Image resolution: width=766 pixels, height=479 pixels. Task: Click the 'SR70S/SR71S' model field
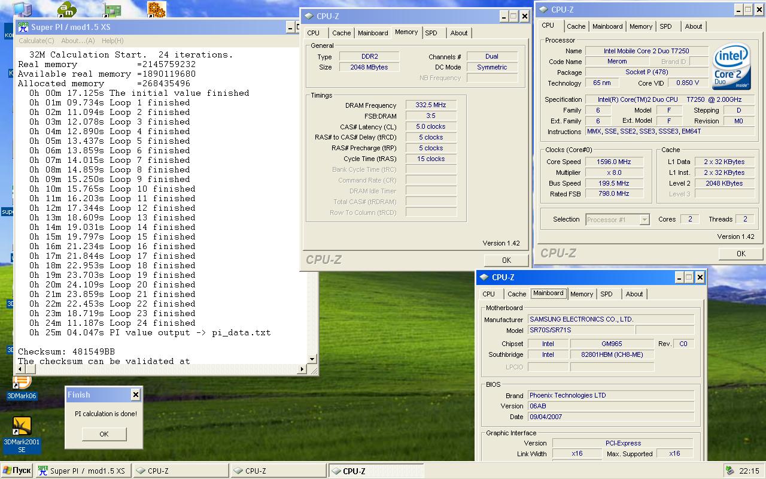coord(580,330)
